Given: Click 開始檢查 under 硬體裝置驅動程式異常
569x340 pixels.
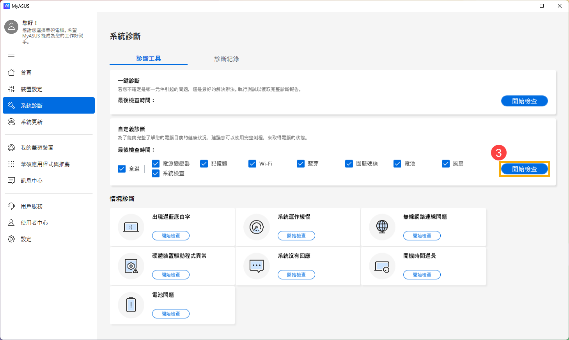Looking at the screenshot, I should 171,275.
